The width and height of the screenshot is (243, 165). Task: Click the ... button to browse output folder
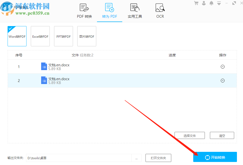136,158
